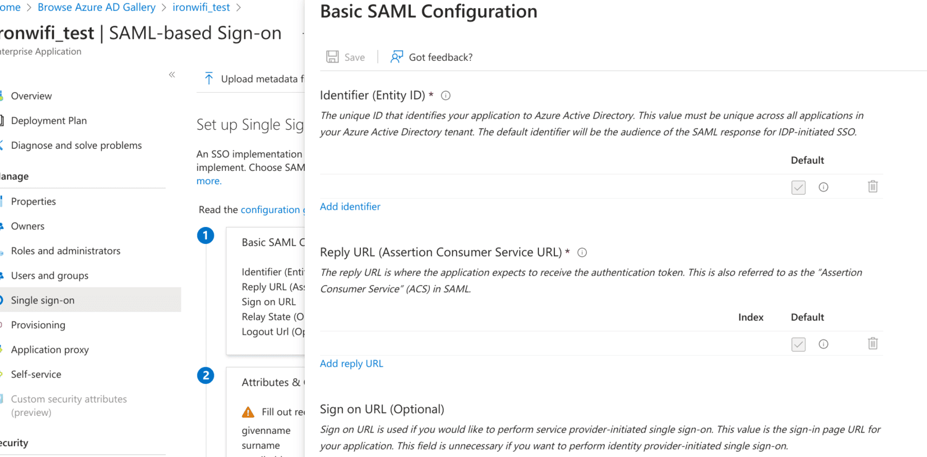Click the Add reply URL link
Viewport: 927px width, 457px height.
pyautogui.click(x=352, y=364)
